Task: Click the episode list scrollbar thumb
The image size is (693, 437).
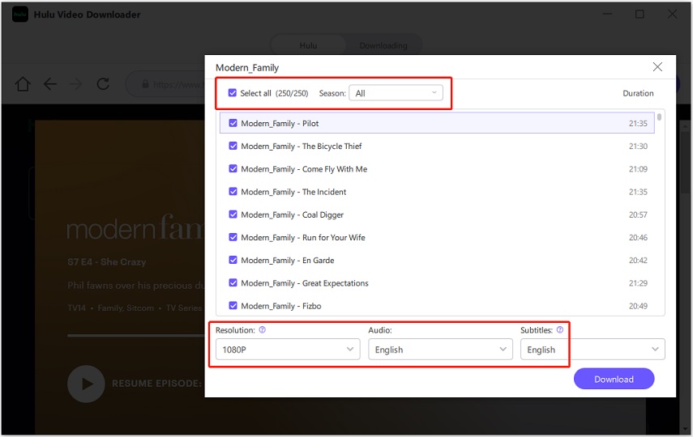Action: tap(659, 117)
